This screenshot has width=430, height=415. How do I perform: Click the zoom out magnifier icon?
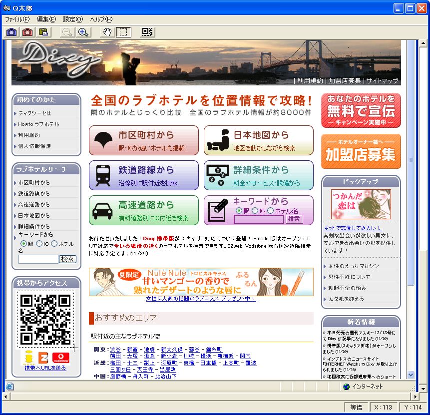point(67,32)
